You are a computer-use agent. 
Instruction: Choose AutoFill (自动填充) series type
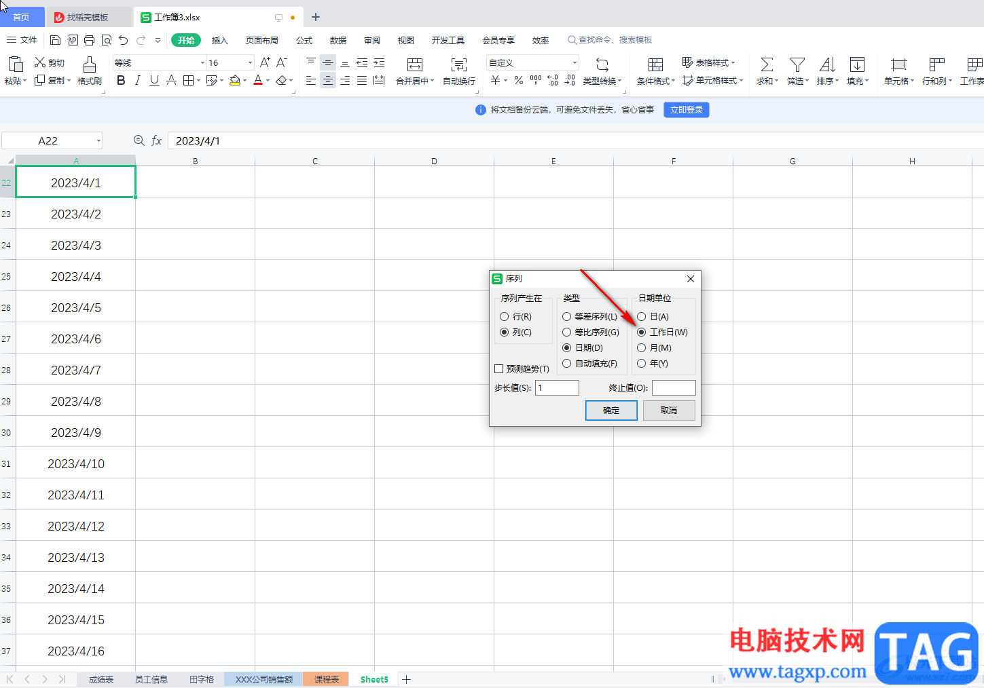click(x=566, y=364)
